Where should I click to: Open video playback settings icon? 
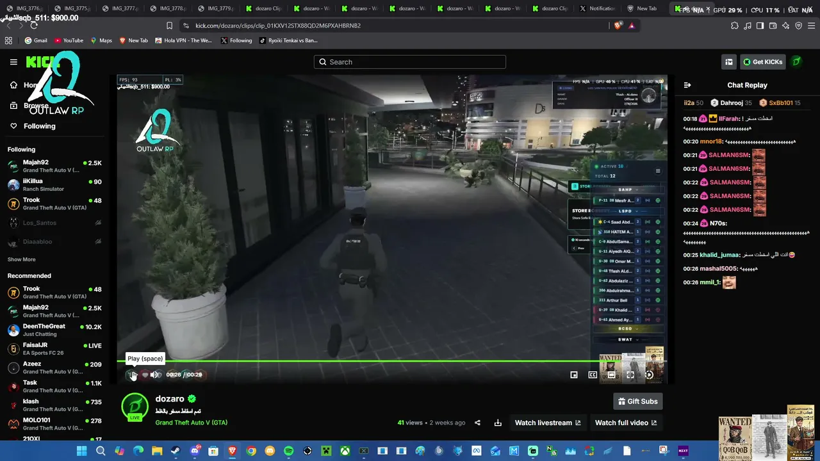click(649, 375)
